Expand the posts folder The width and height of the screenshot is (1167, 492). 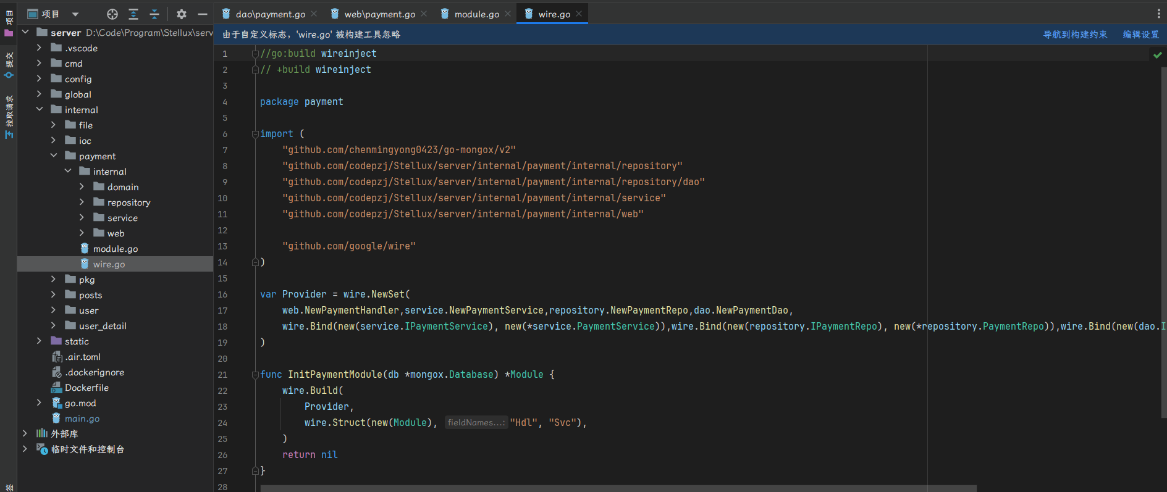coord(54,294)
